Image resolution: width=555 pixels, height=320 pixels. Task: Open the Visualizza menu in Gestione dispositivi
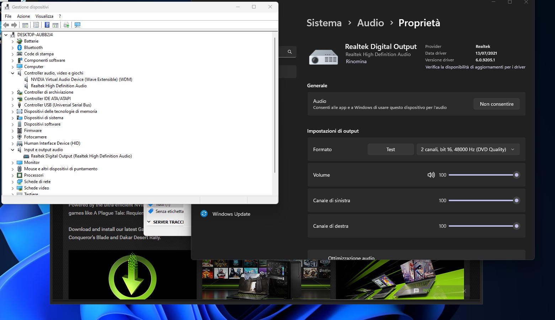pyautogui.click(x=44, y=16)
